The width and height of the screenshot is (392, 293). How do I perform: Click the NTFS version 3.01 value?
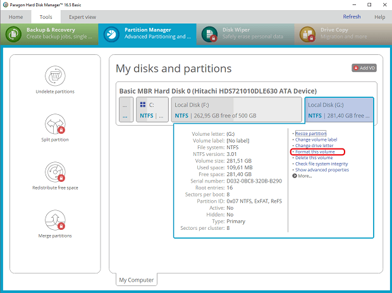pyautogui.click(x=231, y=154)
